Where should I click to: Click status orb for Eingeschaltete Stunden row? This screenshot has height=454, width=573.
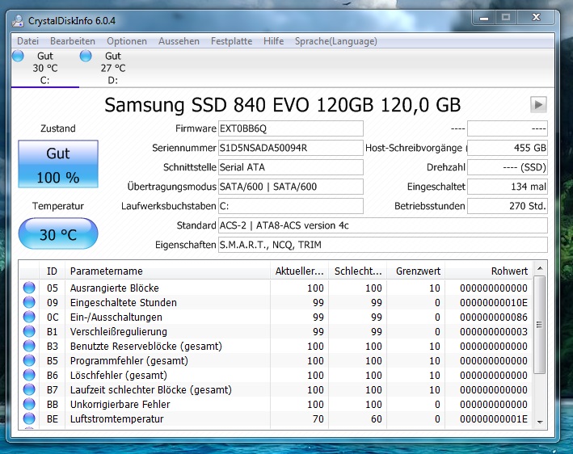(29, 302)
